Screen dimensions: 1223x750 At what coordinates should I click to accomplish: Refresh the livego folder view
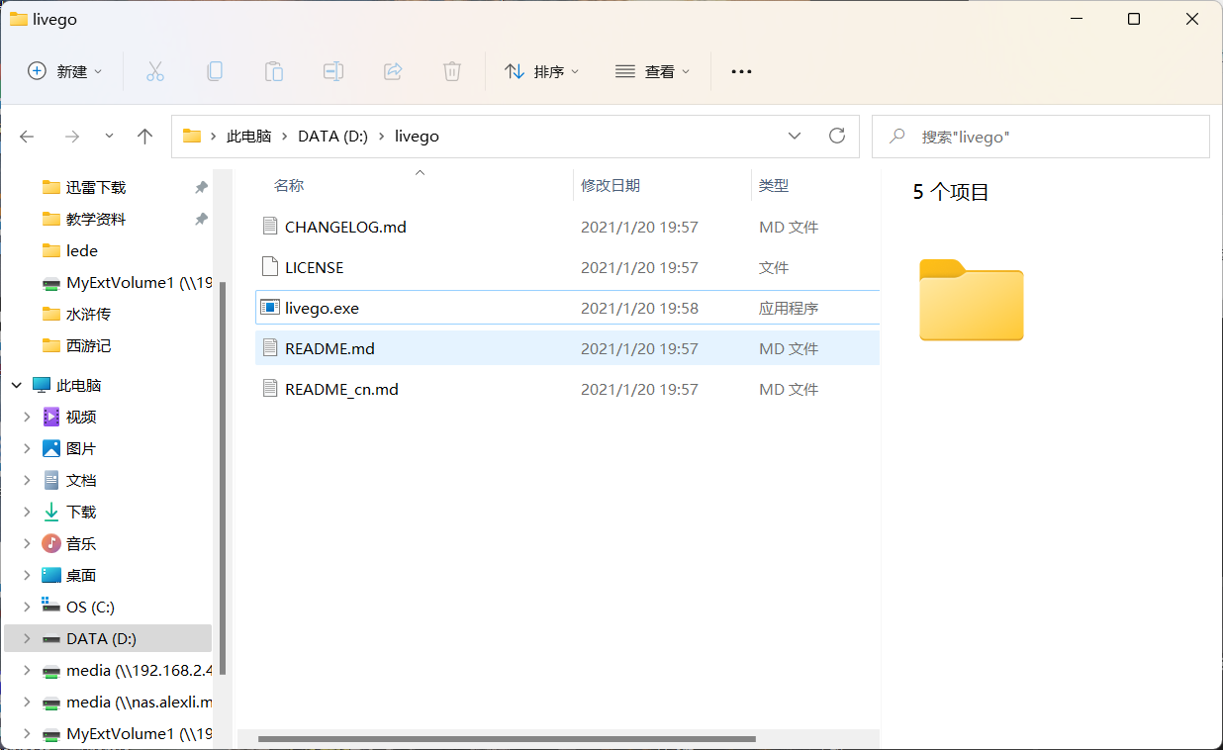(837, 137)
